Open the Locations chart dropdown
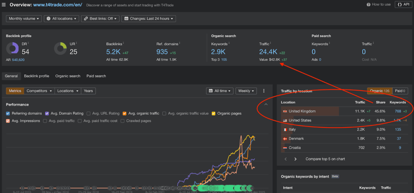Viewport: 414px width, 193px height. (68, 91)
